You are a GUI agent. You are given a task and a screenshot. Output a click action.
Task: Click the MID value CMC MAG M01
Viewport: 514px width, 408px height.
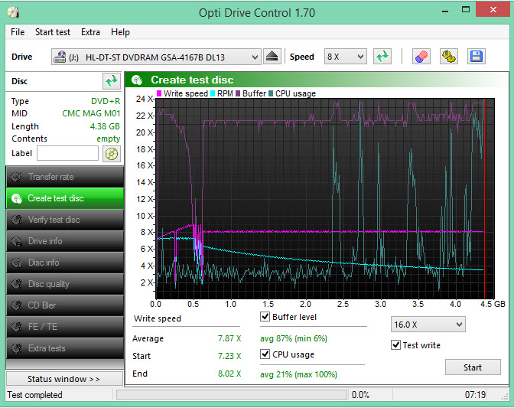tap(91, 113)
